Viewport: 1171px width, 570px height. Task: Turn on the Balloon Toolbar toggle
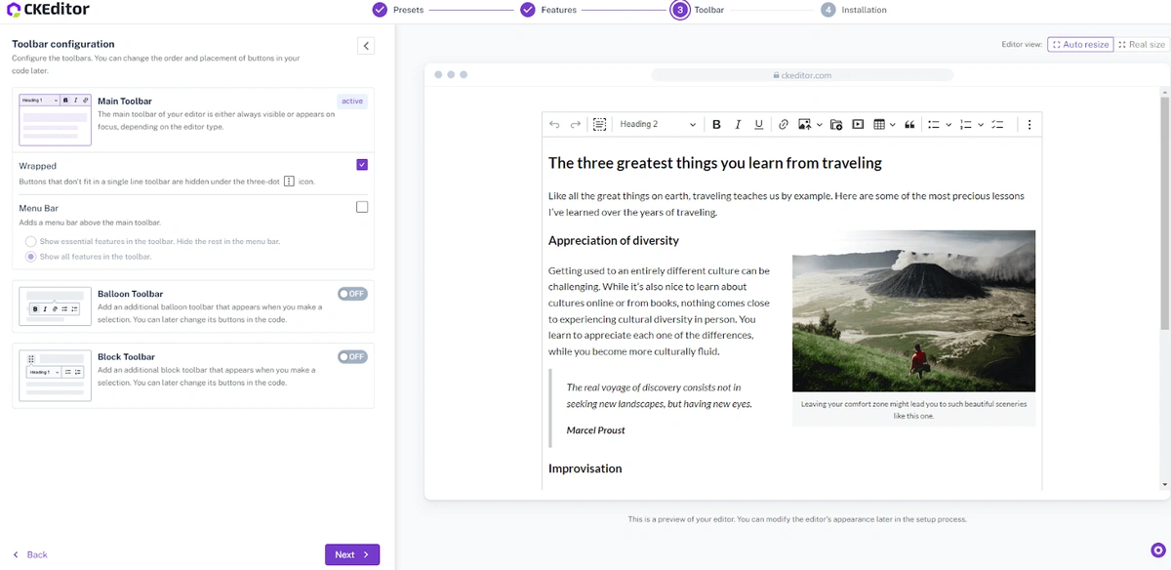[x=352, y=294]
